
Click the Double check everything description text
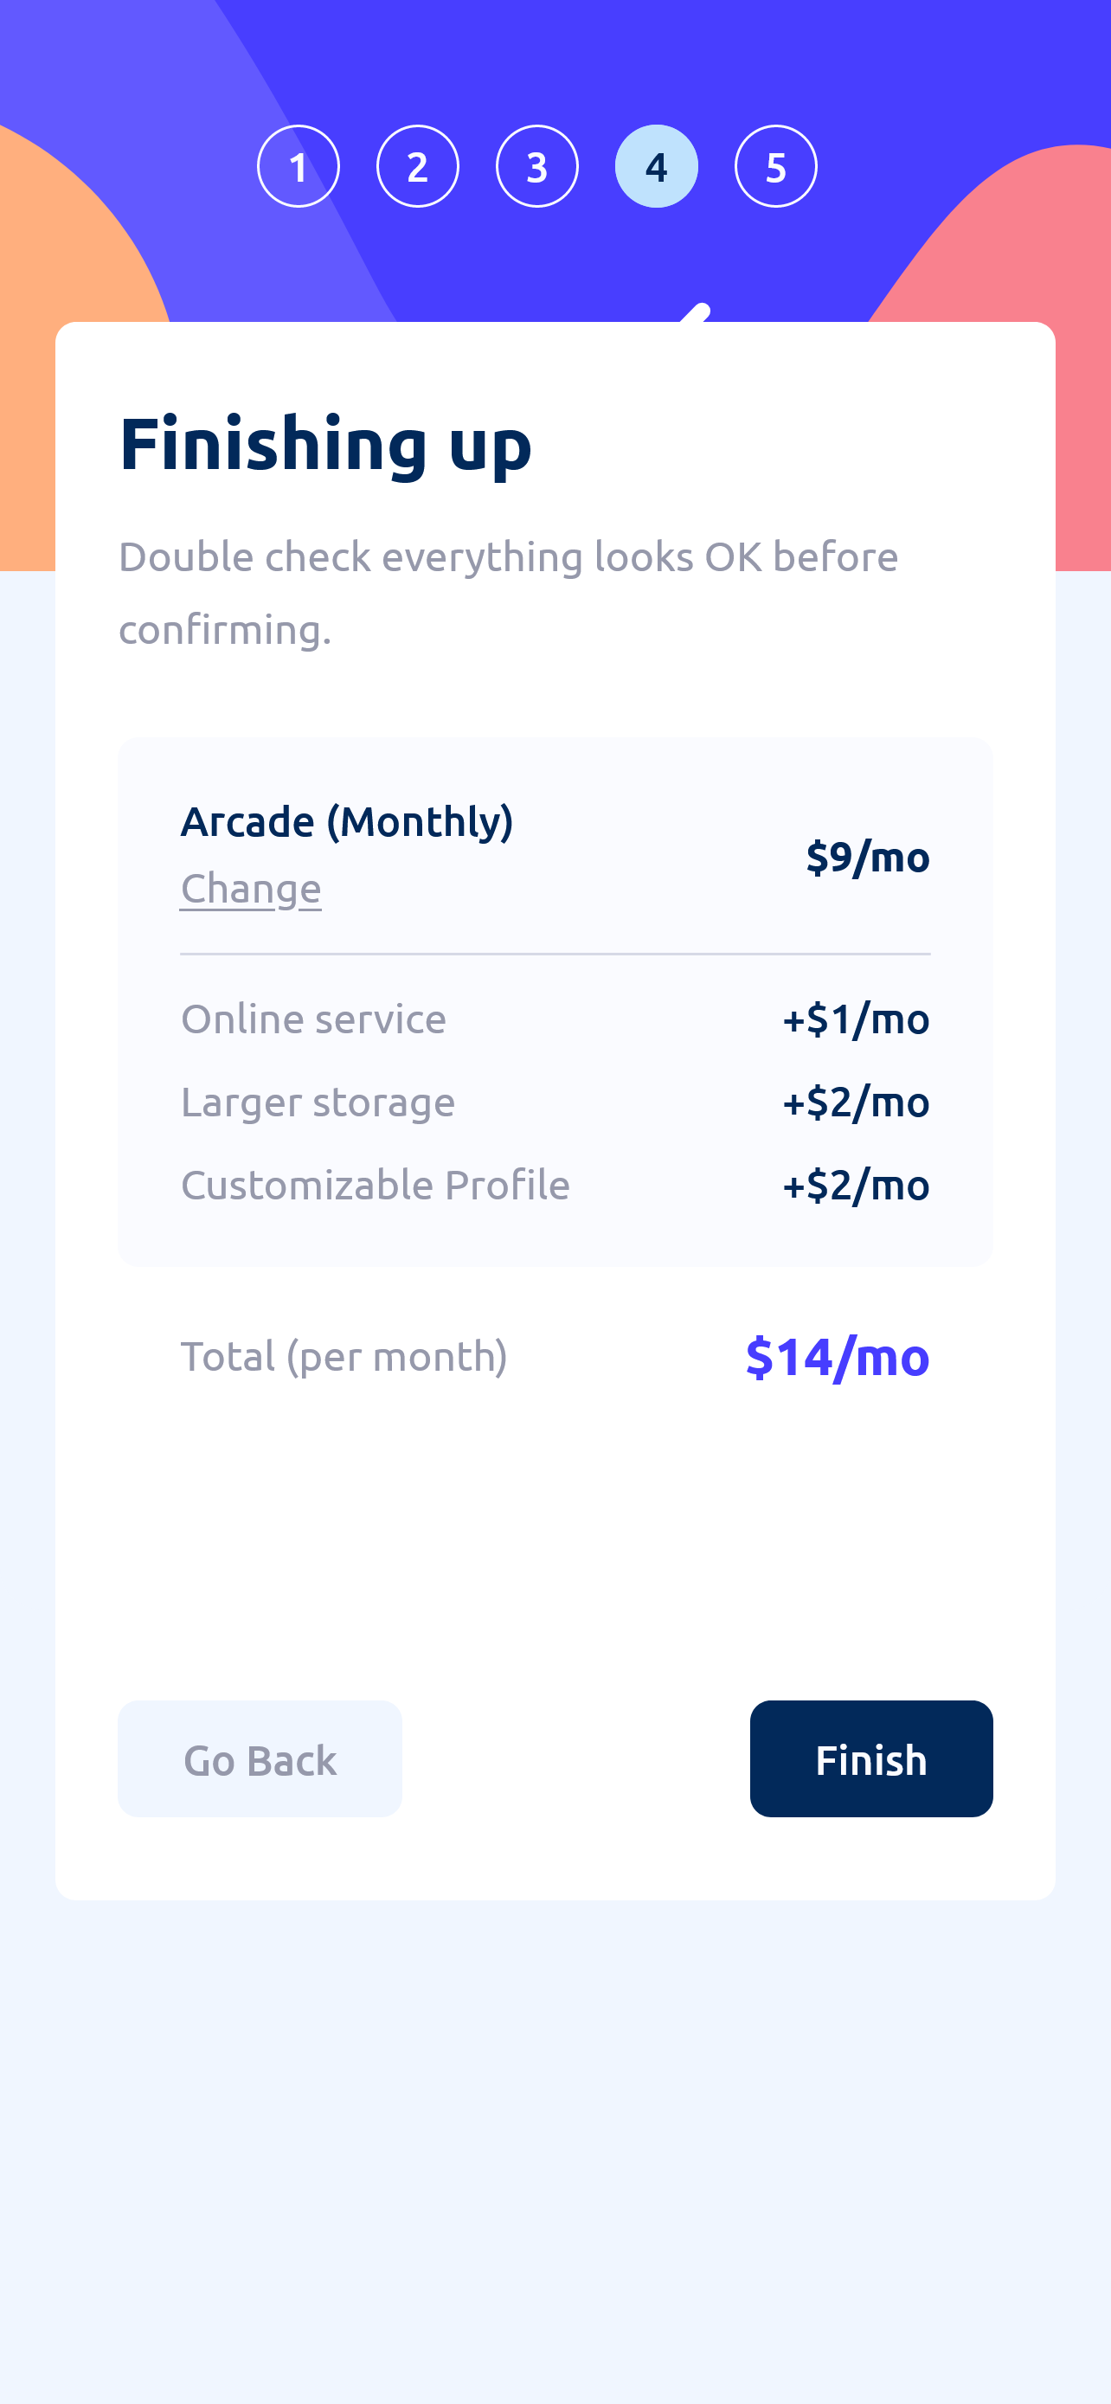pos(509,593)
